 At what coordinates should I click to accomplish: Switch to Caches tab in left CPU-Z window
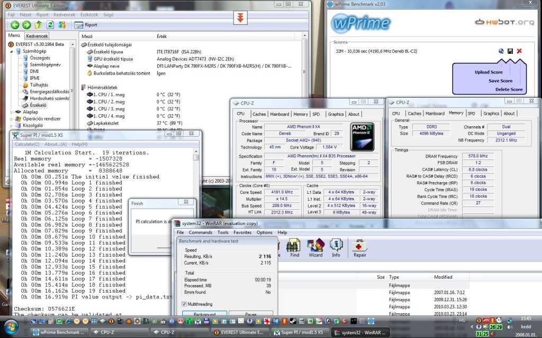coord(259,114)
